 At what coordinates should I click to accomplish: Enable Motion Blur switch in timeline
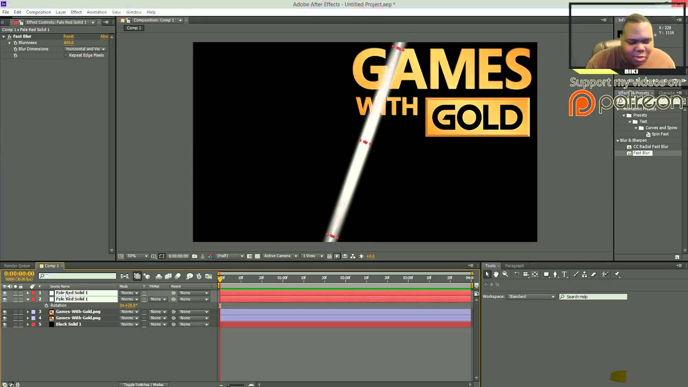(x=177, y=276)
